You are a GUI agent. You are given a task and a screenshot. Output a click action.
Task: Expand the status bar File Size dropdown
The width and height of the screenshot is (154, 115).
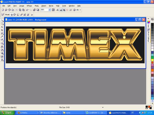point(103,108)
